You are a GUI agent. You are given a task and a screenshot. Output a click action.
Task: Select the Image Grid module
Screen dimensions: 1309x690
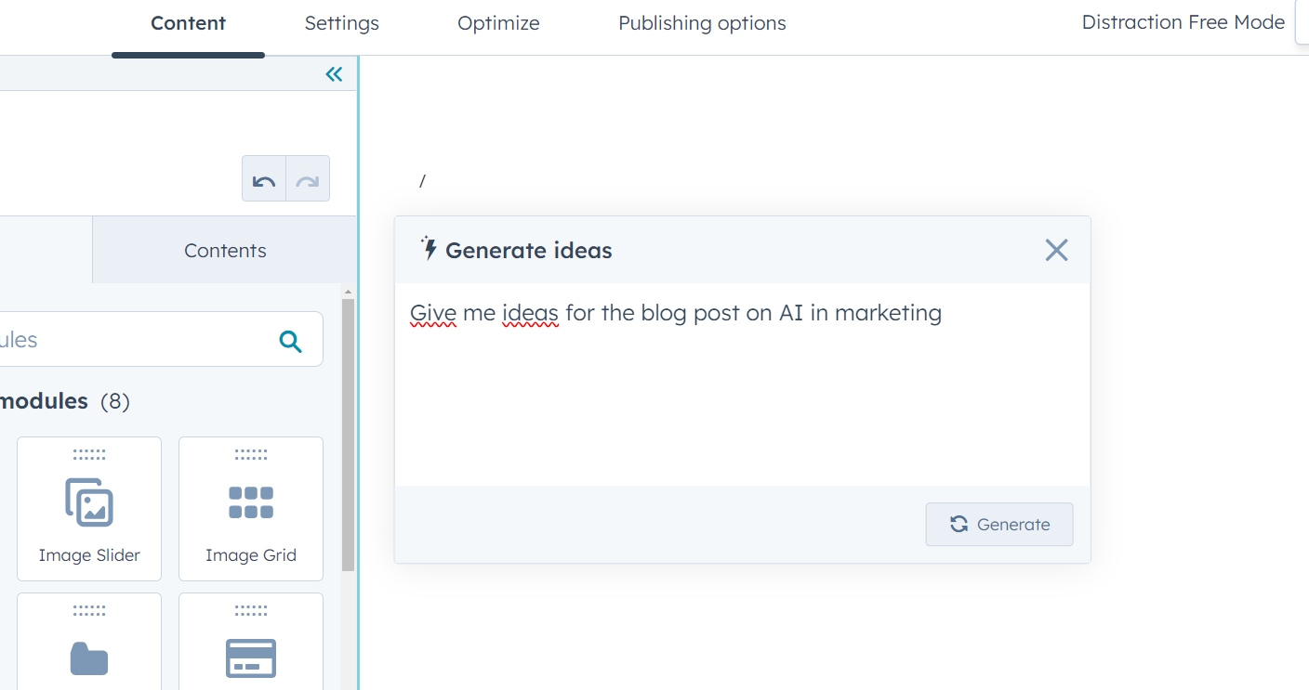pyautogui.click(x=251, y=509)
